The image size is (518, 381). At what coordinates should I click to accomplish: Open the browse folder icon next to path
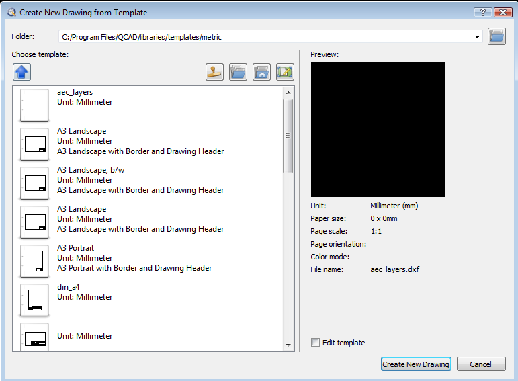pyautogui.click(x=497, y=37)
